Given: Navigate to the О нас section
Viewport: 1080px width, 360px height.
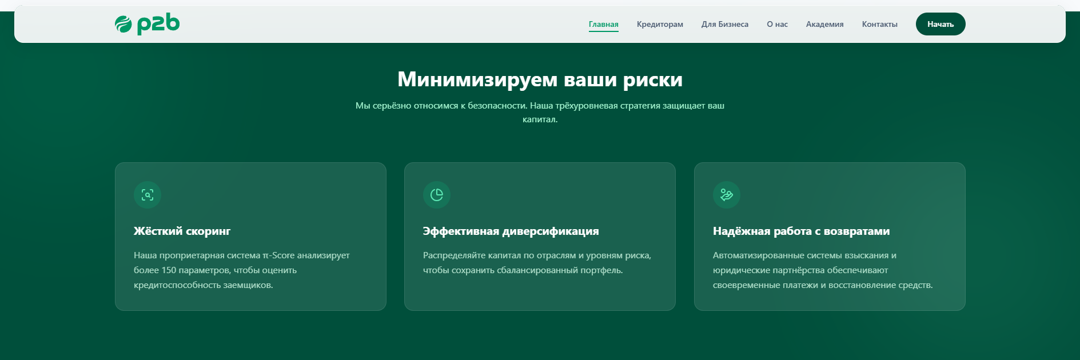Looking at the screenshot, I should pos(777,24).
